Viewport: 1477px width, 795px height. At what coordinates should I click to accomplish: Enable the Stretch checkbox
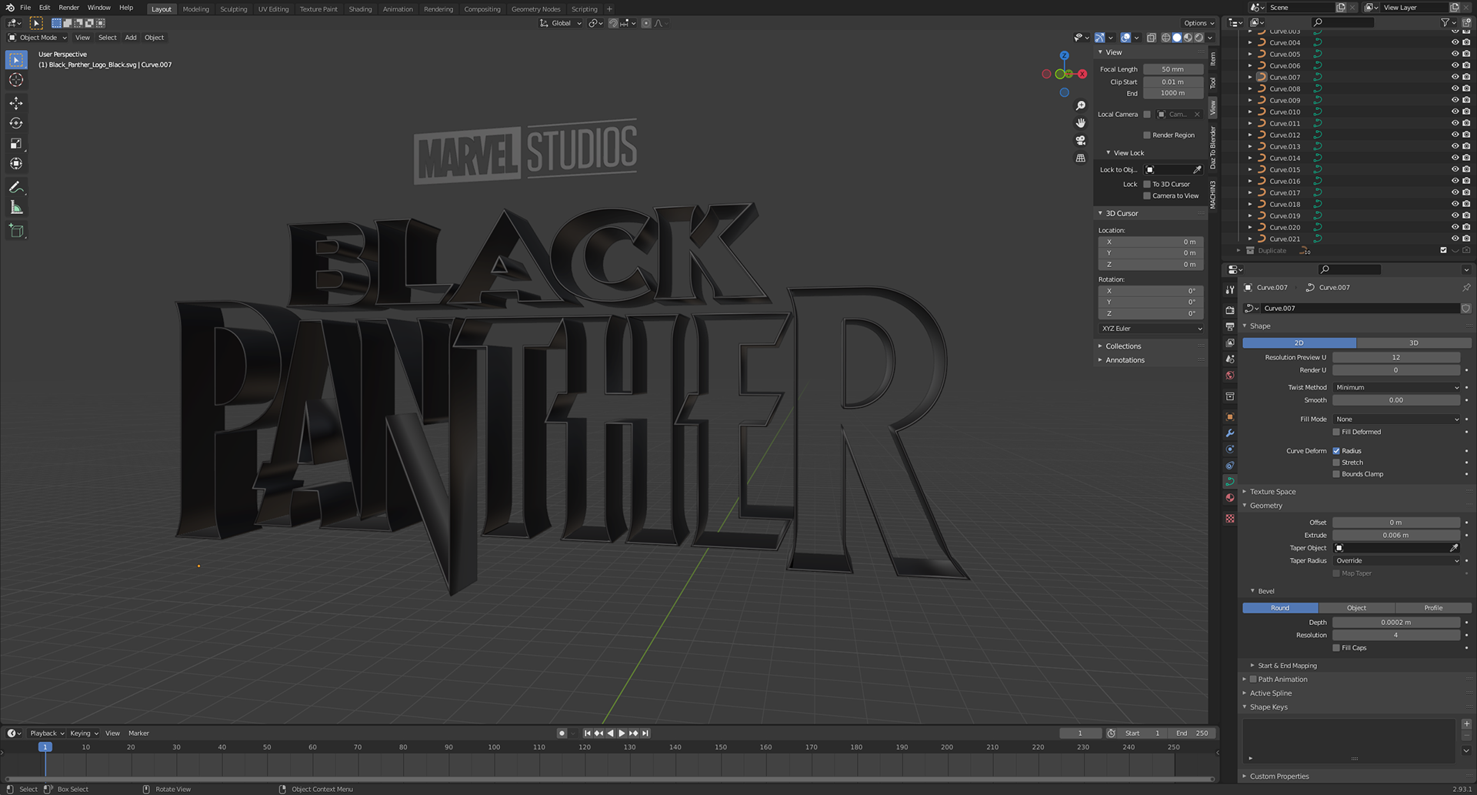point(1336,463)
